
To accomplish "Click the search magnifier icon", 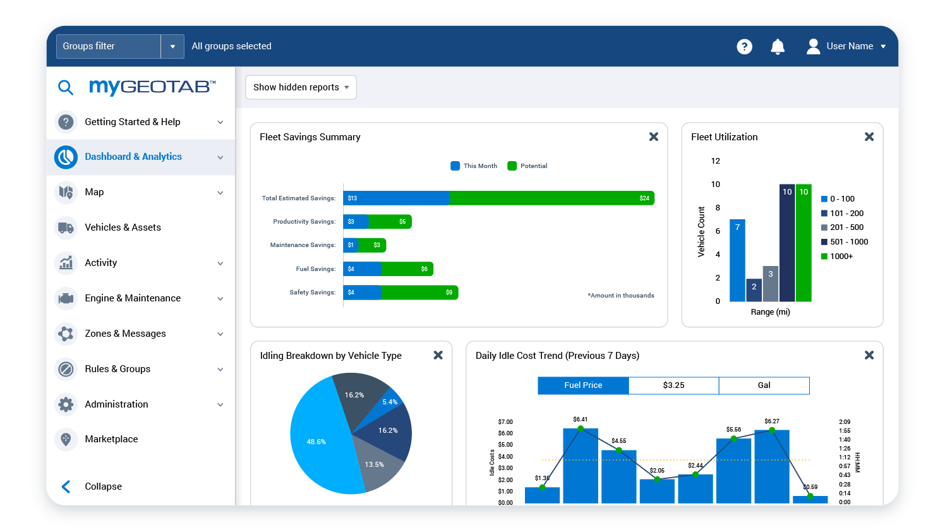I will 66,87.
